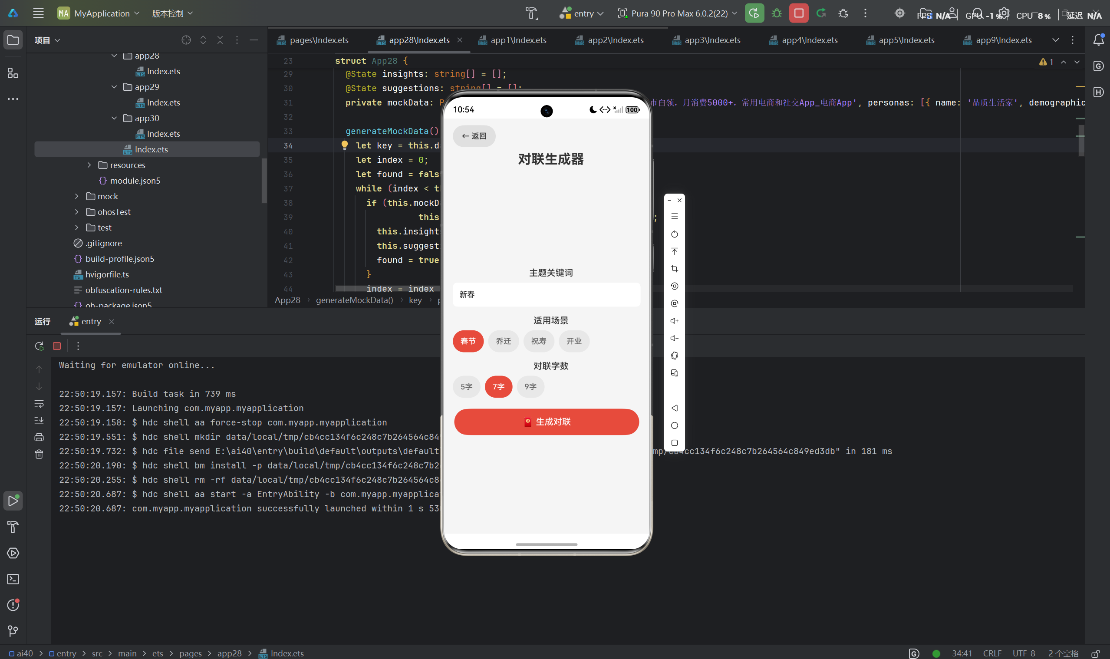The width and height of the screenshot is (1110, 659).
Task: Open the Terminal tool window
Action: [x=13, y=579]
